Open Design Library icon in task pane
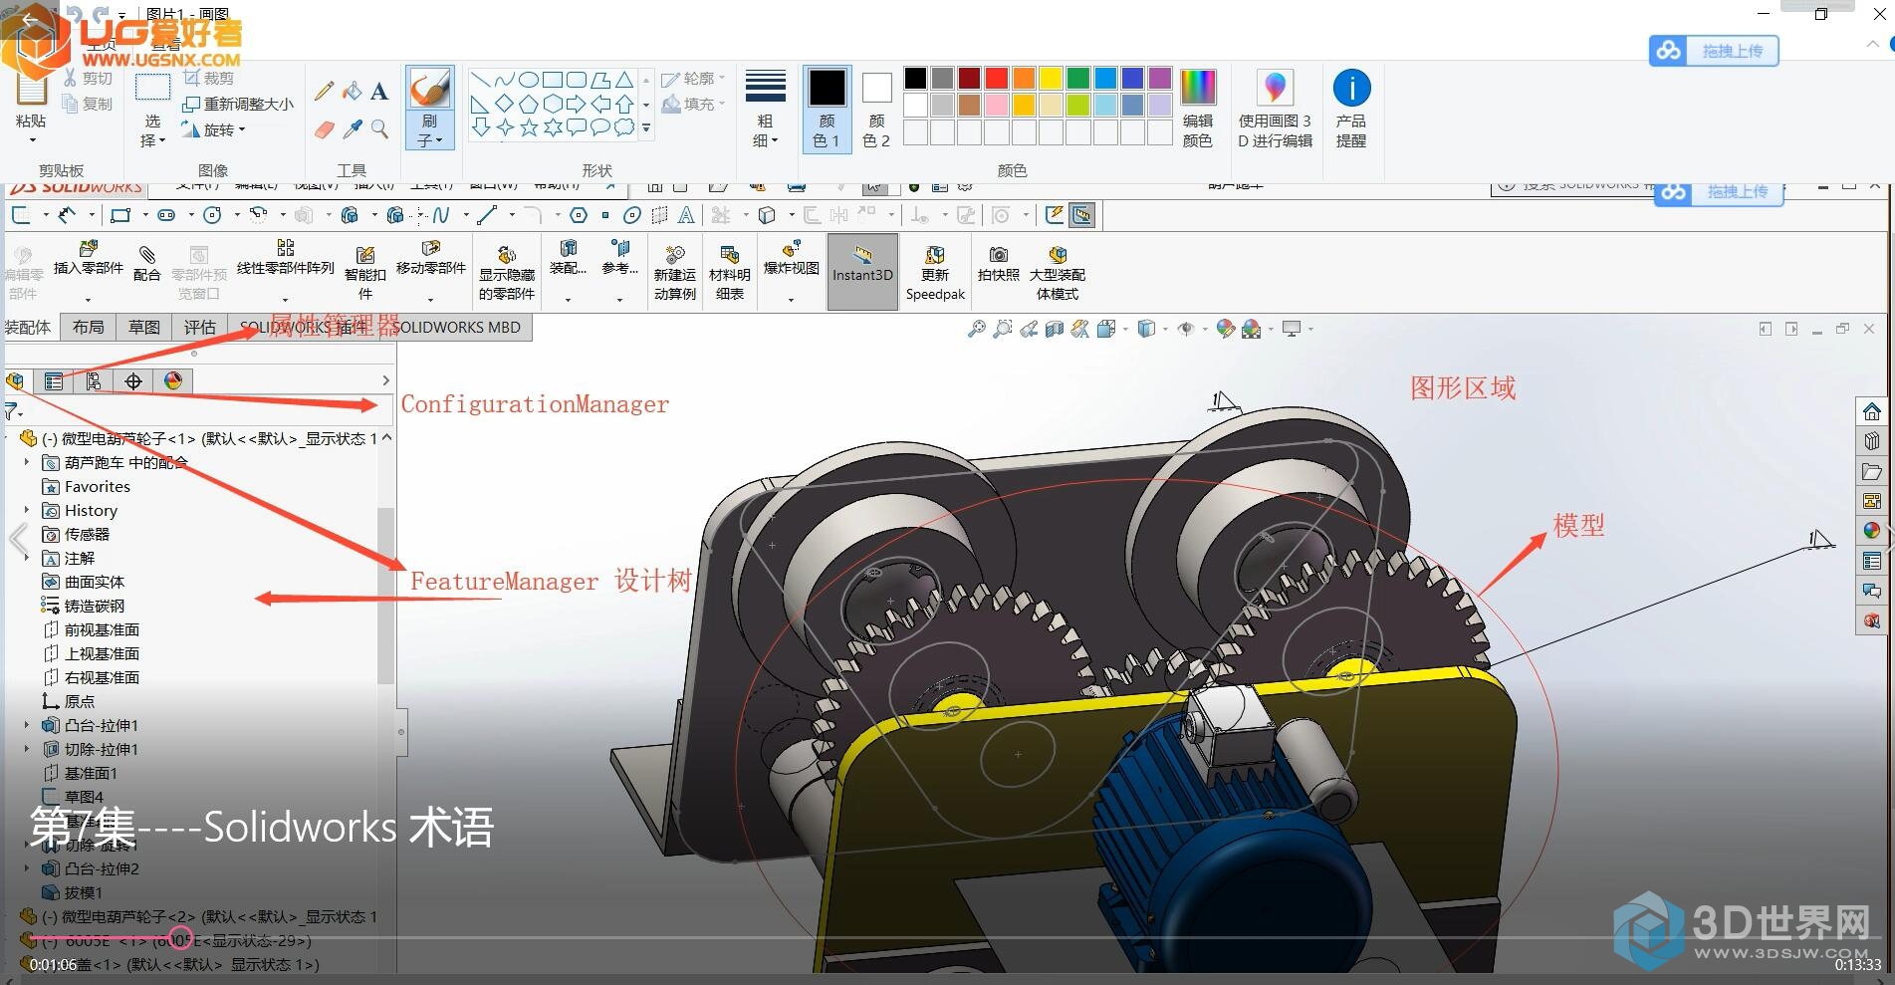 [1872, 441]
